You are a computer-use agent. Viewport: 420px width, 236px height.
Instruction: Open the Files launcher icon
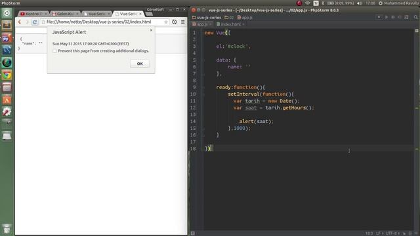point(7,26)
